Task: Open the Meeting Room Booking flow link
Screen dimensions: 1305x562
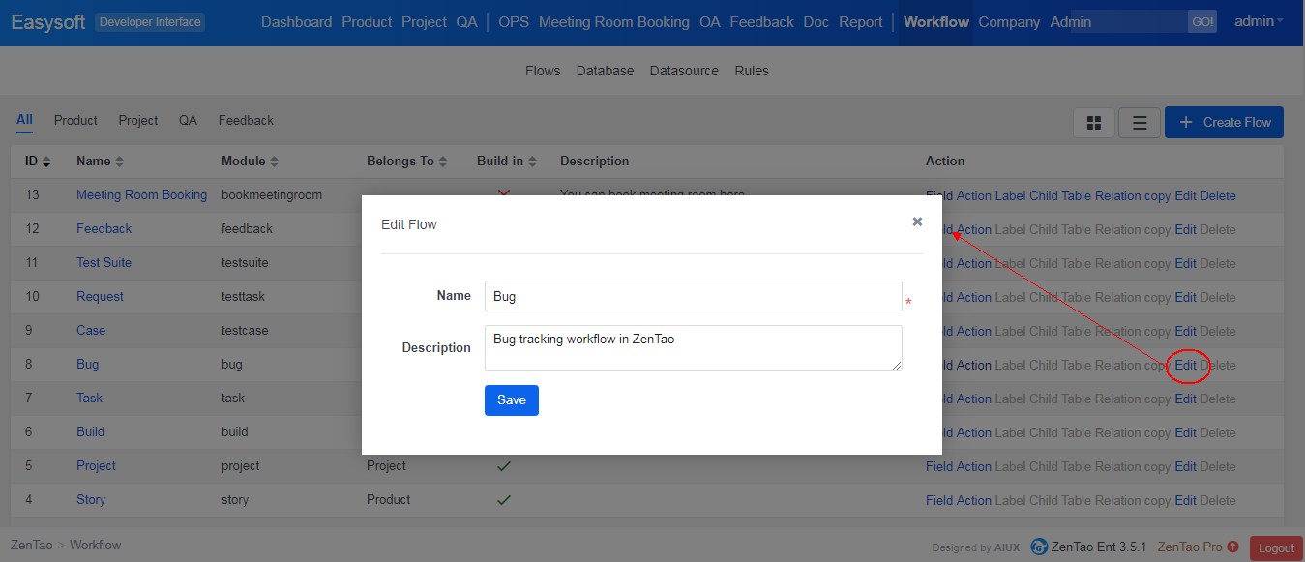Action: coord(141,195)
